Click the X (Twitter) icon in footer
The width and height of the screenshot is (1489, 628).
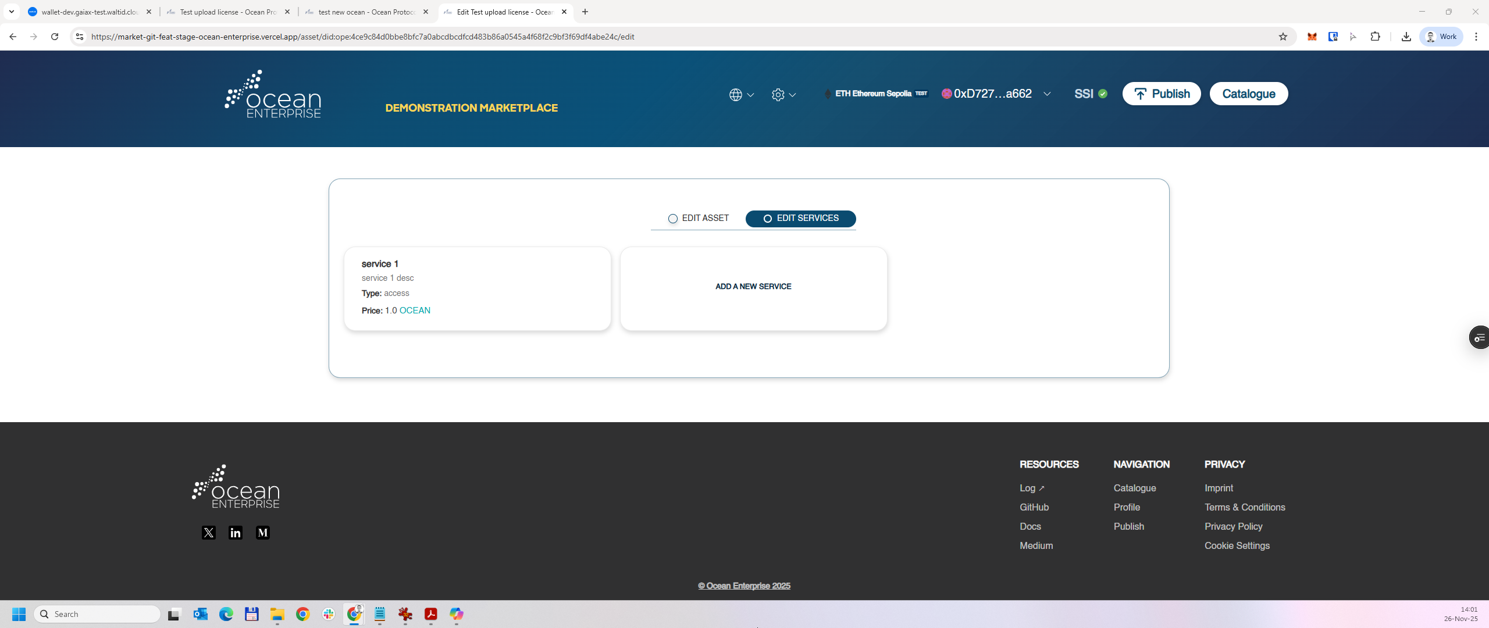pos(209,533)
